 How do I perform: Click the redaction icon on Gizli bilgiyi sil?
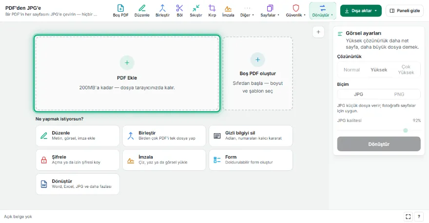217,136
